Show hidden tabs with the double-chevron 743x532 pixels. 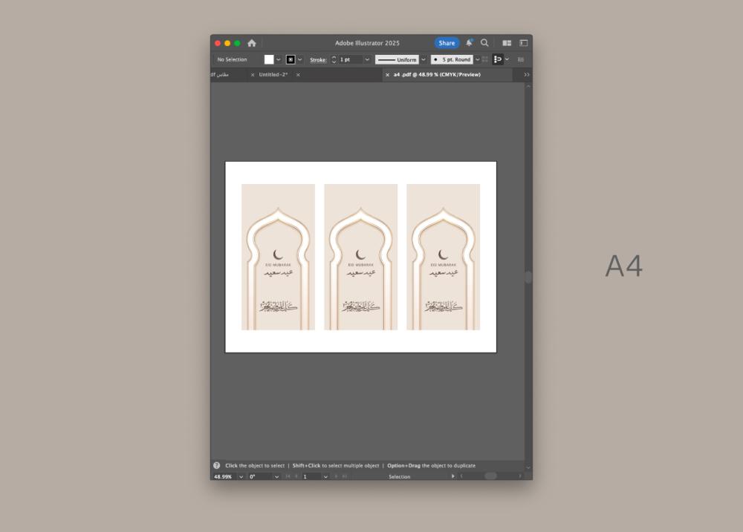point(527,75)
